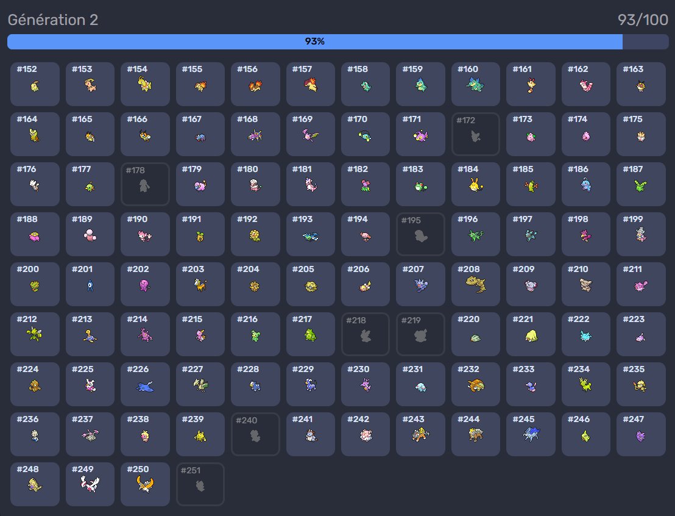The height and width of the screenshot is (516, 675).
Task: Select the #249 Lugia card
Action: click(90, 484)
